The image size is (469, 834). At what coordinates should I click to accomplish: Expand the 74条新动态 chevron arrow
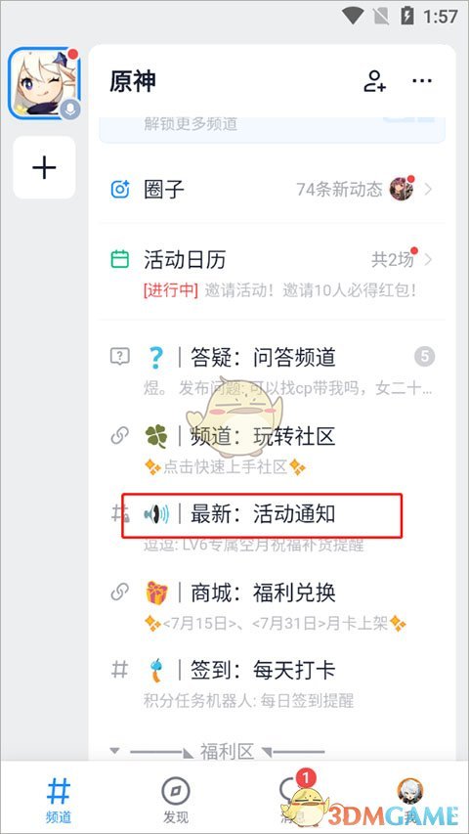click(x=429, y=189)
